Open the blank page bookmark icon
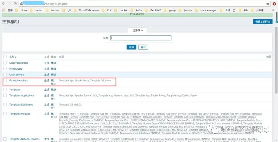This screenshot has height=142, width=278. pos(234,10)
